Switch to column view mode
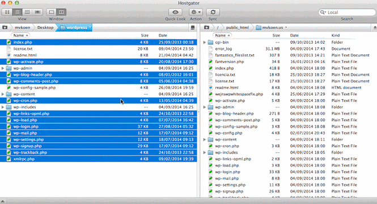This screenshot has width=377, height=204. (x=27, y=12)
